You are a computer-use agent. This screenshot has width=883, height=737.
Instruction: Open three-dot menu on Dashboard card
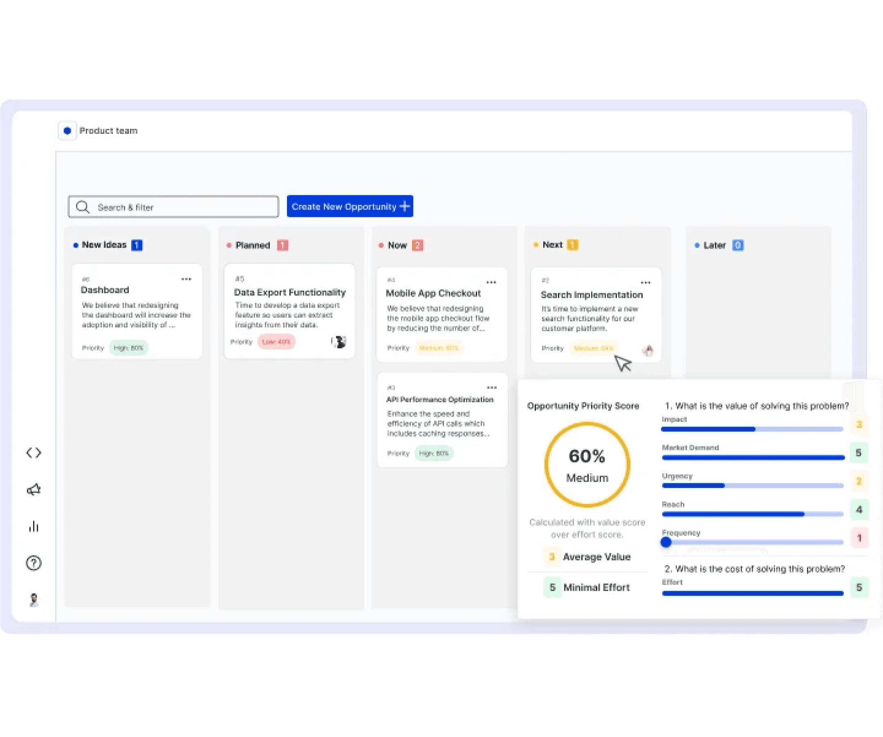186,279
